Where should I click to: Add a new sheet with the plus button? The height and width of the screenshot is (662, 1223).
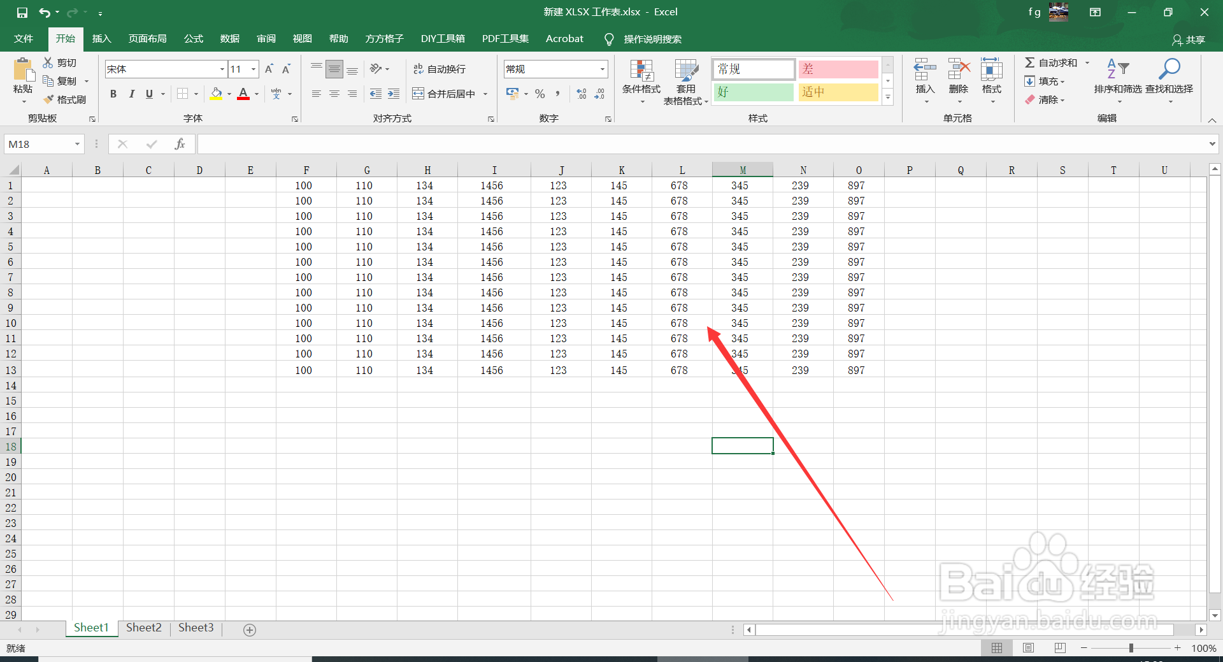click(249, 630)
